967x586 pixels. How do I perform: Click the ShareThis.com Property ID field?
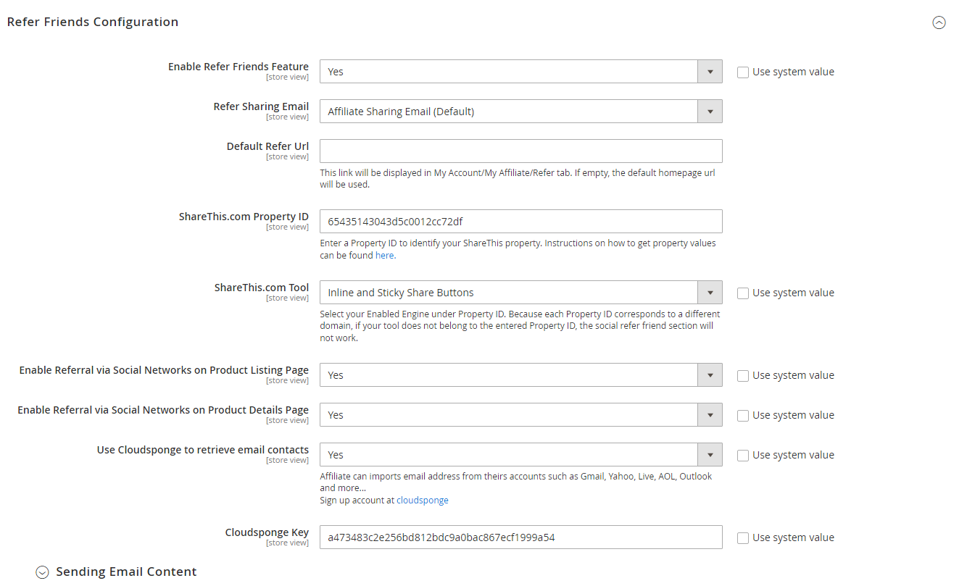(520, 222)
